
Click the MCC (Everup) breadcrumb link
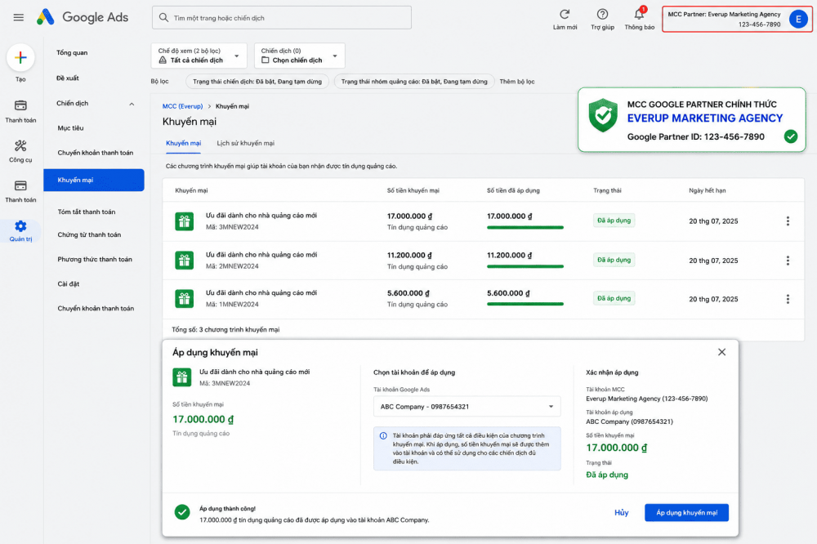coord(182,106)
